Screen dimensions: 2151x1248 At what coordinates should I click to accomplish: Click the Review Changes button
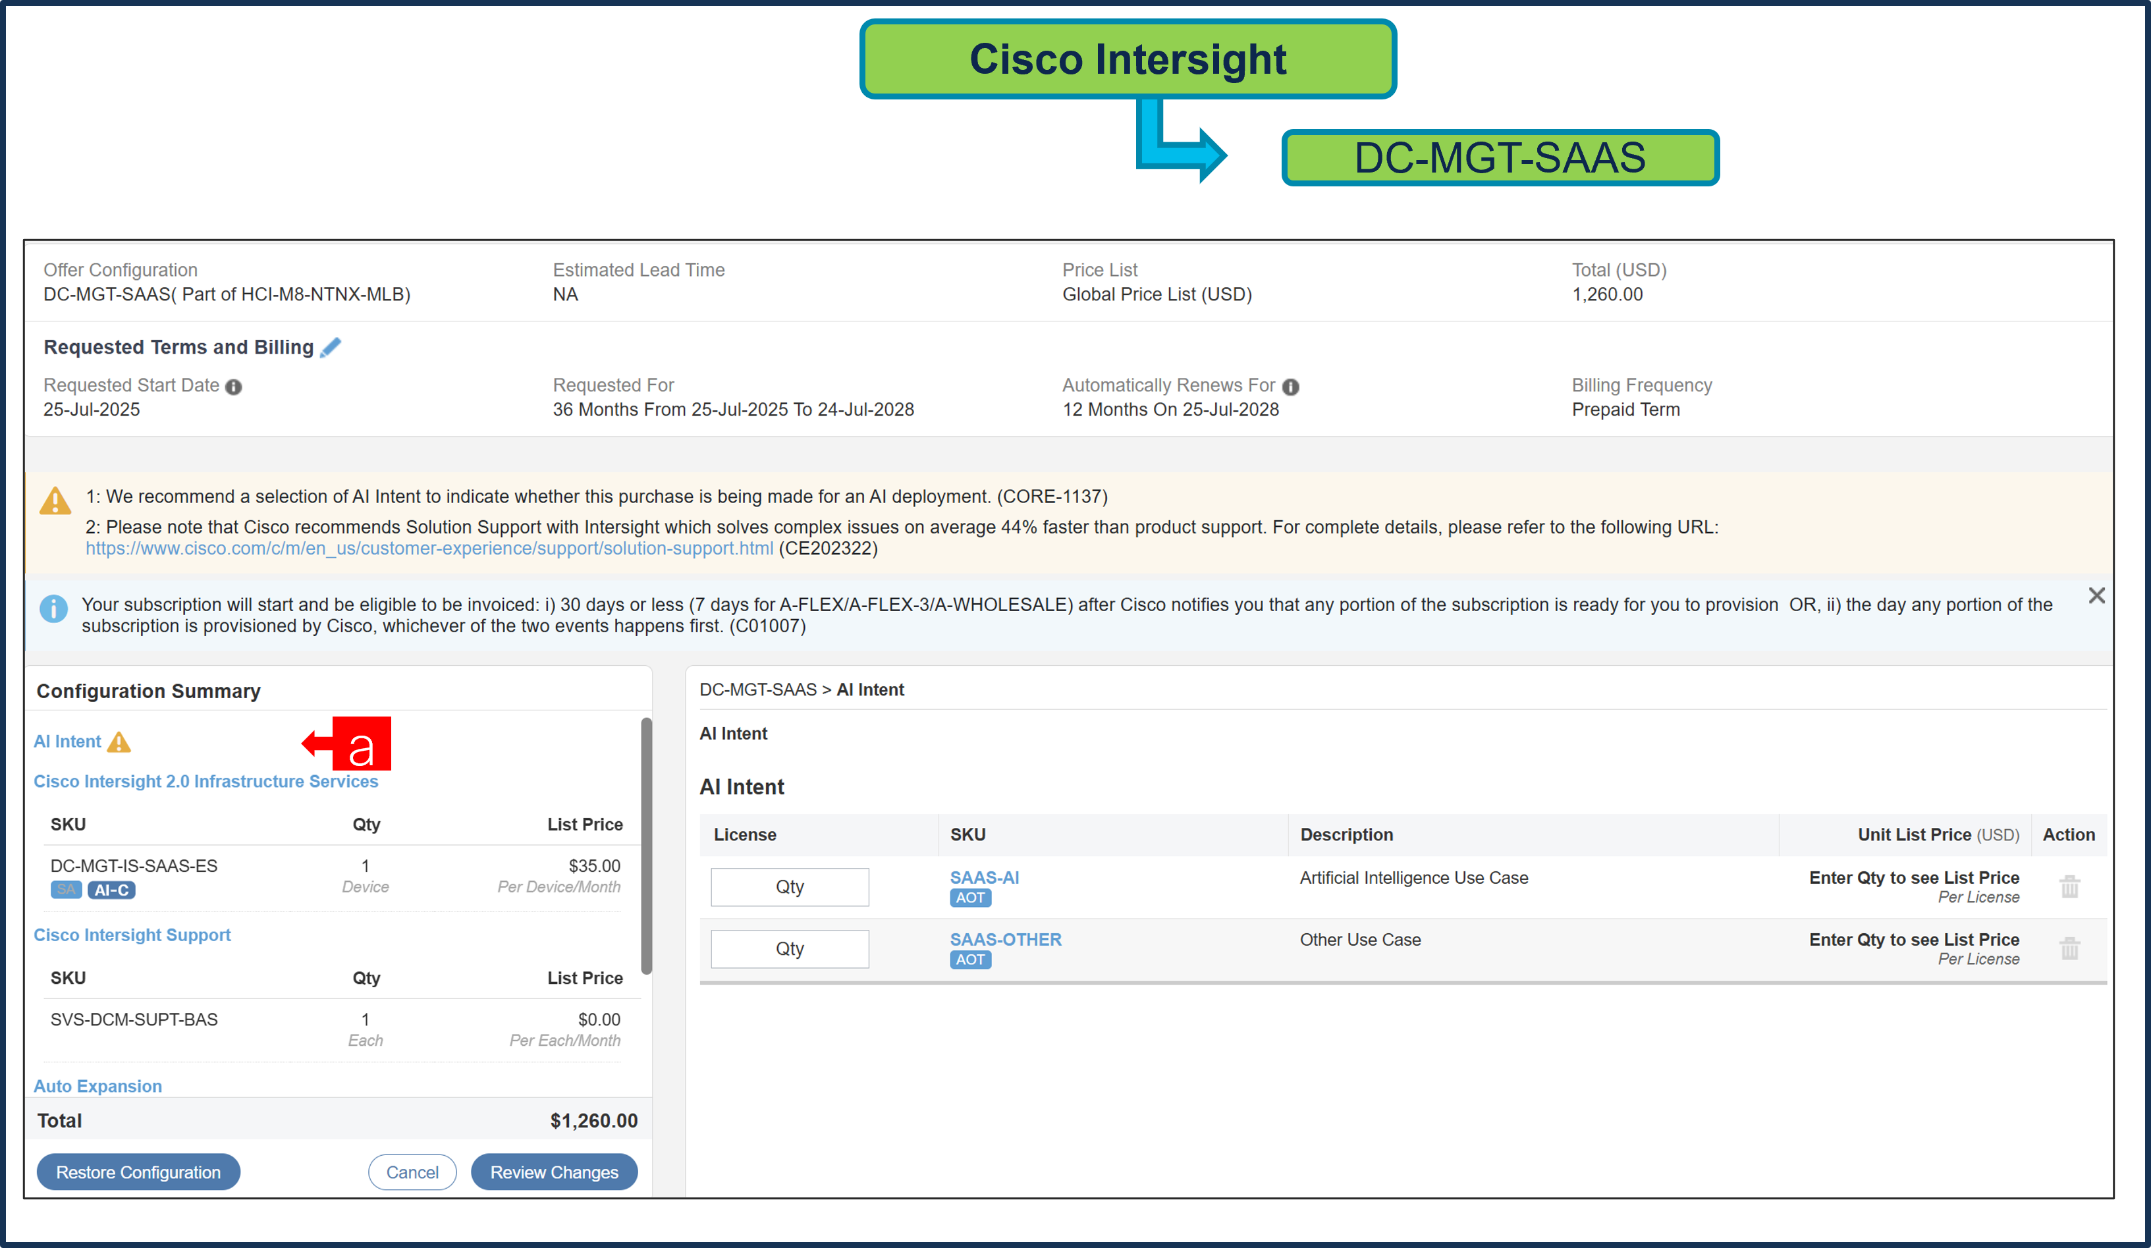(554, 1171)
